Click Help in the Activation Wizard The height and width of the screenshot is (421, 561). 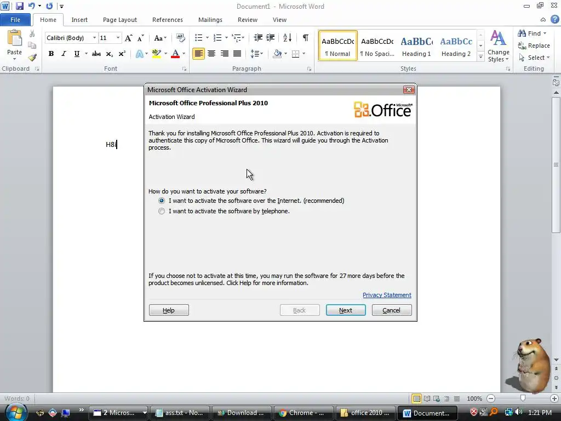pos(169,310)
